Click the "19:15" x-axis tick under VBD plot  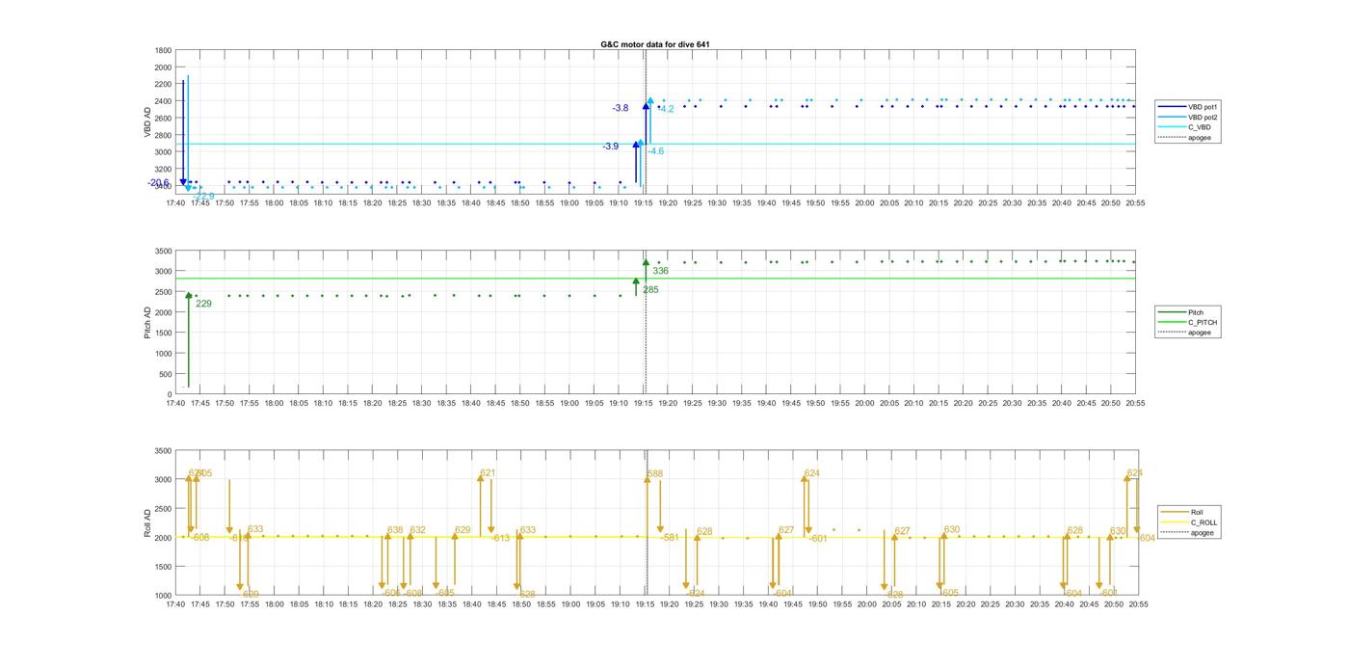[x=644, y=203]
